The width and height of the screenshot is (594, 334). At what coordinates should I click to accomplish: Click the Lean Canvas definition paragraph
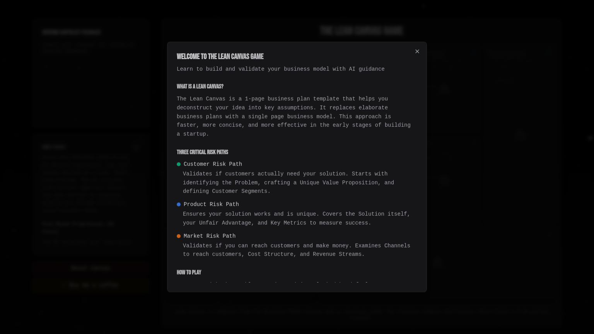(x=294, y=116)
